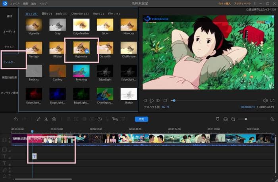Screen dimensions: 278x182
Task: Open the ファイル menu
Action: (x=15, y=4)
